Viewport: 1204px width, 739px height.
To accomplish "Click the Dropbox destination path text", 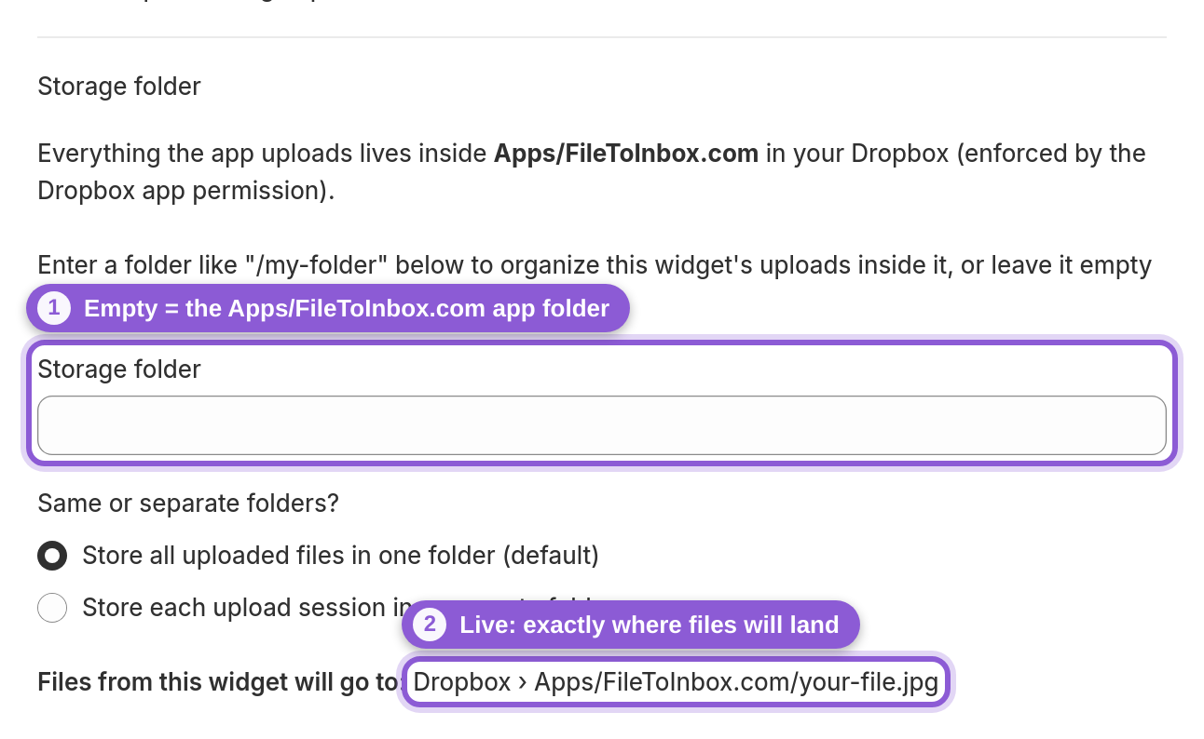I will (x=676, y=682).
